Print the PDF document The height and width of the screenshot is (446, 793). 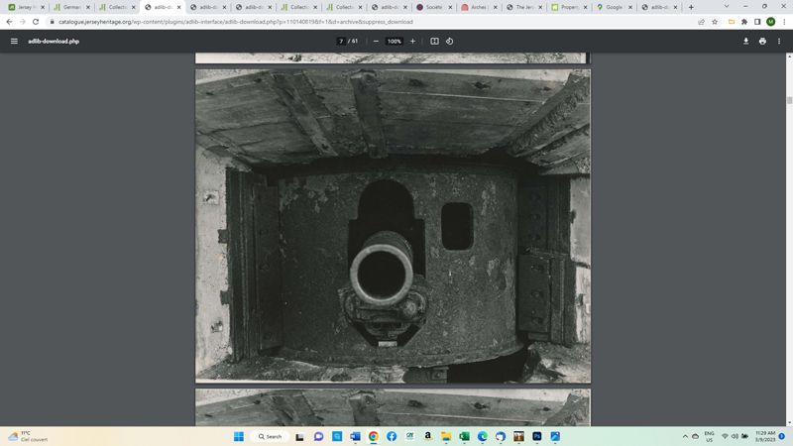(762, 42)
